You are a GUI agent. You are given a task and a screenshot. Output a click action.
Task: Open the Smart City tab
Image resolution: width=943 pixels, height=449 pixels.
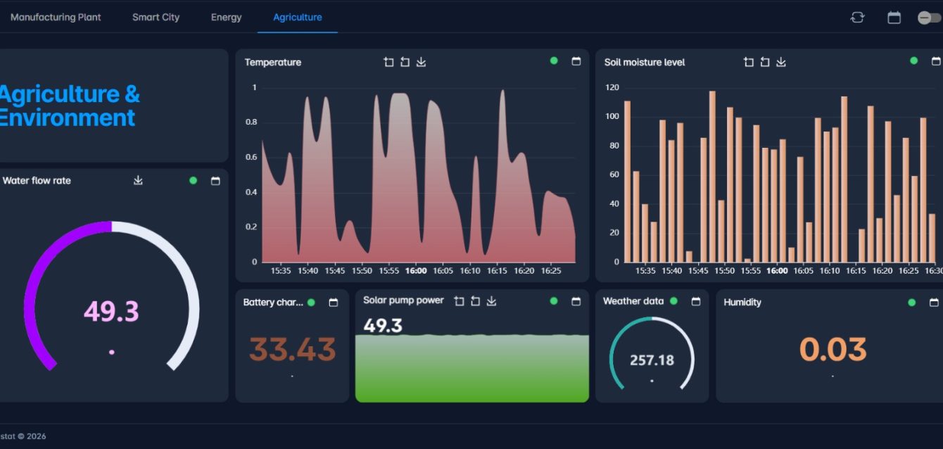point(156,18)
